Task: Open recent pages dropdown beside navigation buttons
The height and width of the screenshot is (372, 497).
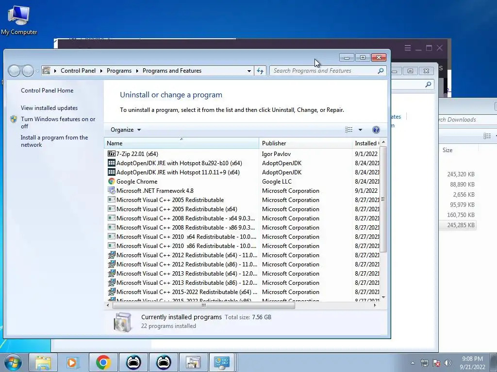Action: coord(37,71)
